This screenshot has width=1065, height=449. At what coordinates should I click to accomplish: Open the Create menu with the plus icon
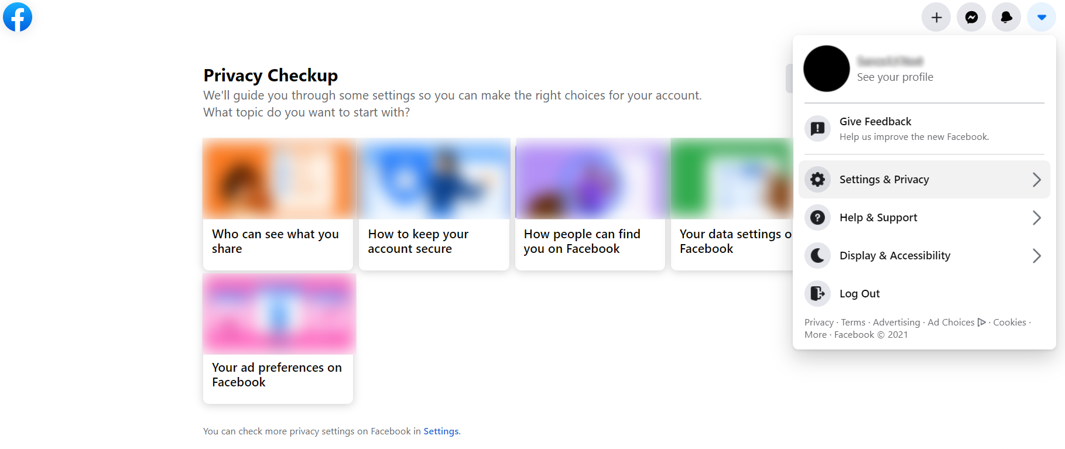point(936,17)
